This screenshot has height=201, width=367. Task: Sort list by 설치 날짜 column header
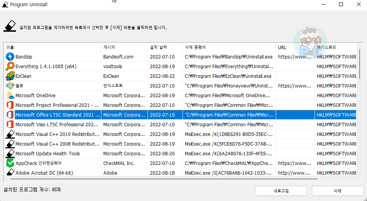click(x=165, y=47)
